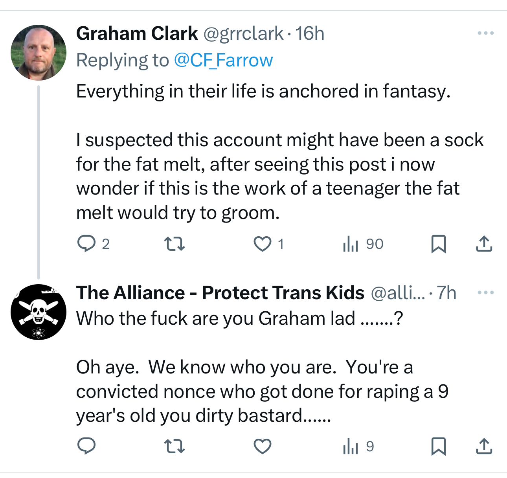This screenshot has height=478, width=507.
Task: Open more options on The Alliance's tweet
Action: pyautogui.click(x=485, y=293)
